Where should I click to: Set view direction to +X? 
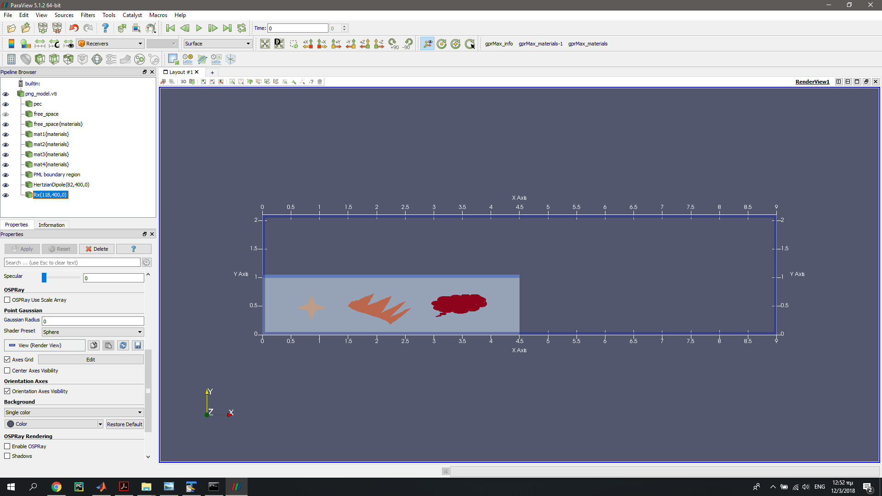(308, 44)
